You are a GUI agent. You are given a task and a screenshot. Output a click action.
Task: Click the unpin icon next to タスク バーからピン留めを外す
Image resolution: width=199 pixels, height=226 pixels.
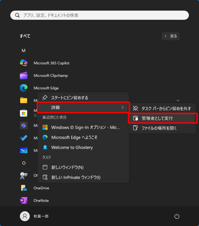point(135,108)
